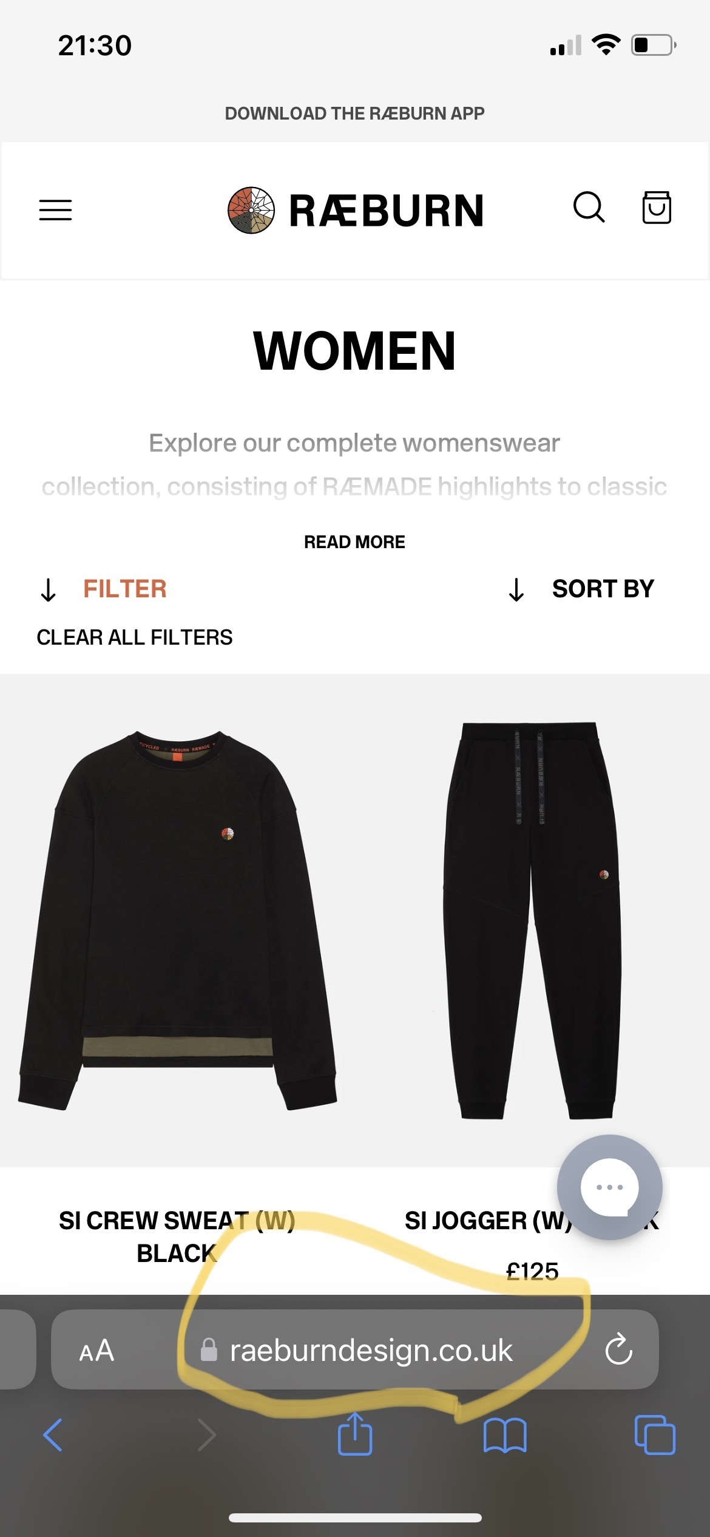This screenshot has width=710, height=1537.
Task: Open SI CREW SWEAT (W) BLACK title
Action: click(177, 1237)
